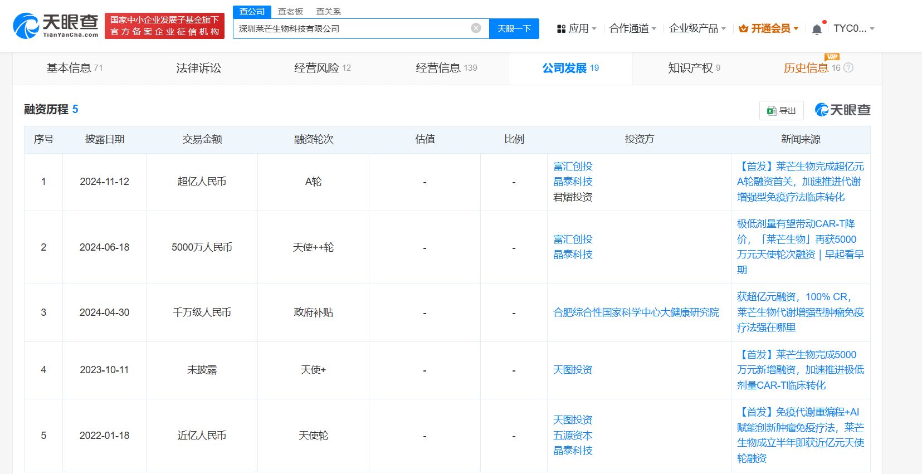Open 晶泰科技 investor in 天使++轮 row
Viewport: 922px width, 474px height.
(x=573, y=255)
